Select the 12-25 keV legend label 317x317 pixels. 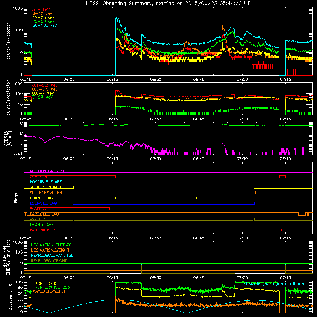coord(44,17)
